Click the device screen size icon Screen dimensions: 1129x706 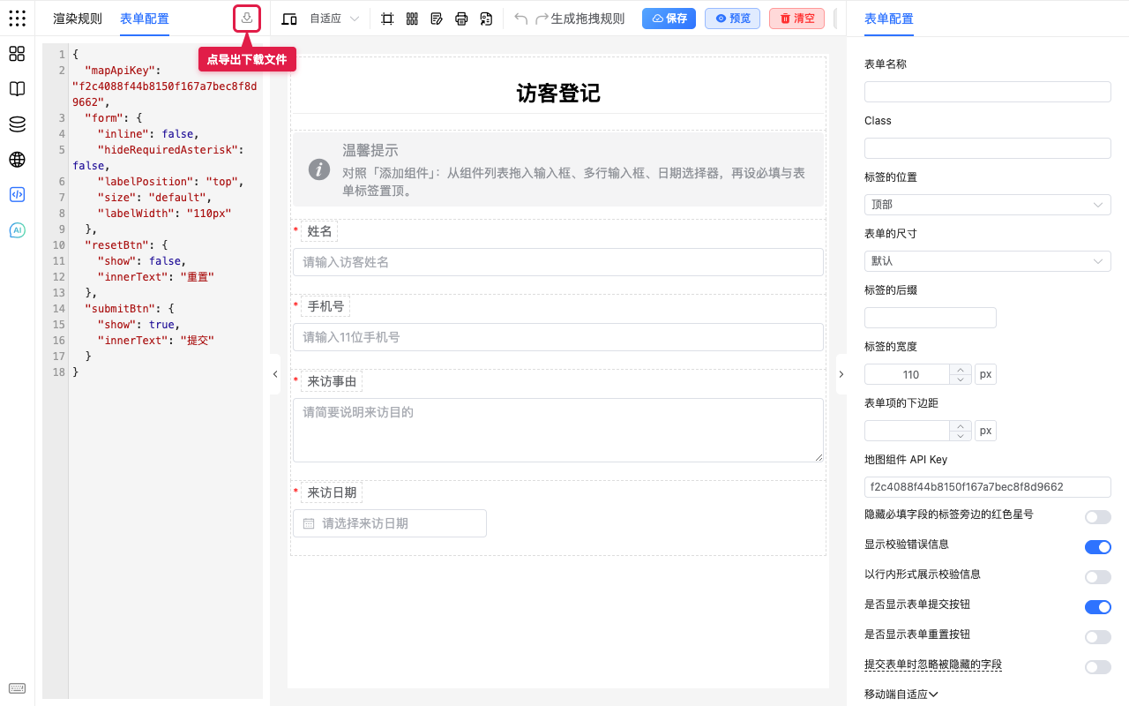(x=288, y=19)
